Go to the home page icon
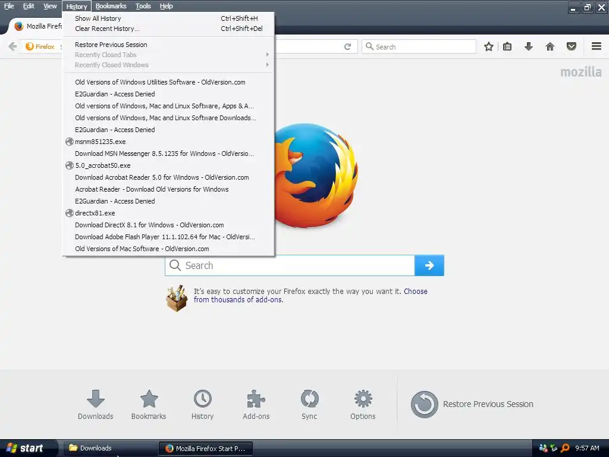Viewport: 609px width, 457px height. click(x=550, y=46)
